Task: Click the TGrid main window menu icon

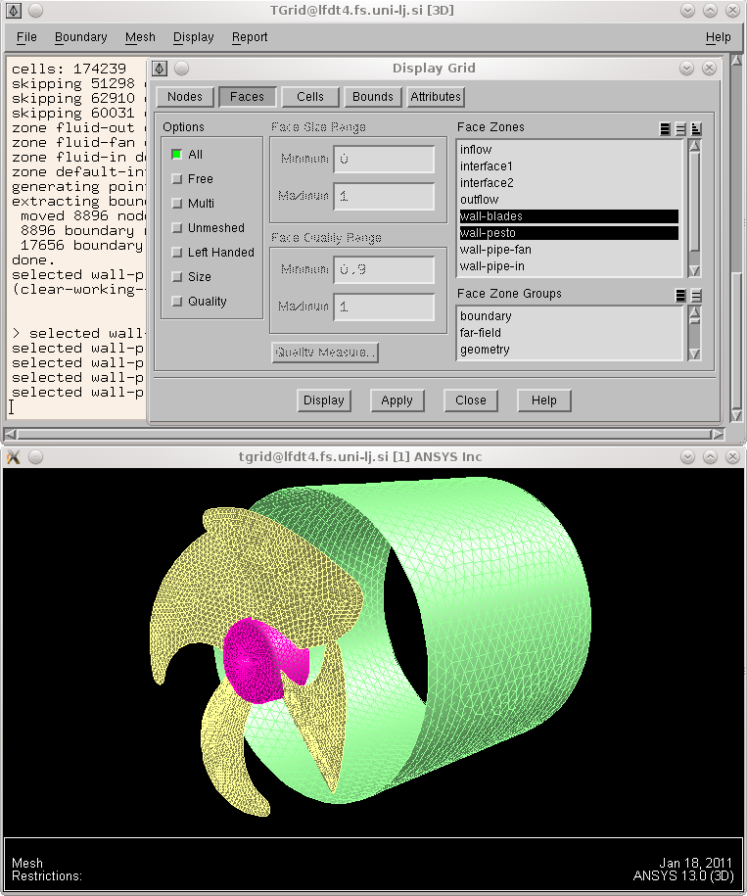Action: 15,11
